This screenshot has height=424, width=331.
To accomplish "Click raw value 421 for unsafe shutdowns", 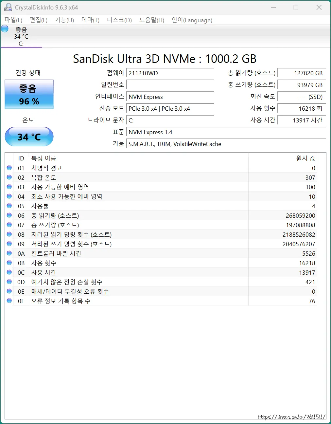I will click(310, 282).
